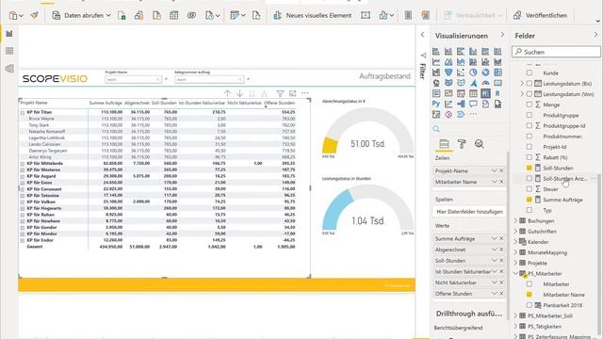Check the Steuer field checkbox
This screenshot has height=339, width=603.
pos(530,189)
